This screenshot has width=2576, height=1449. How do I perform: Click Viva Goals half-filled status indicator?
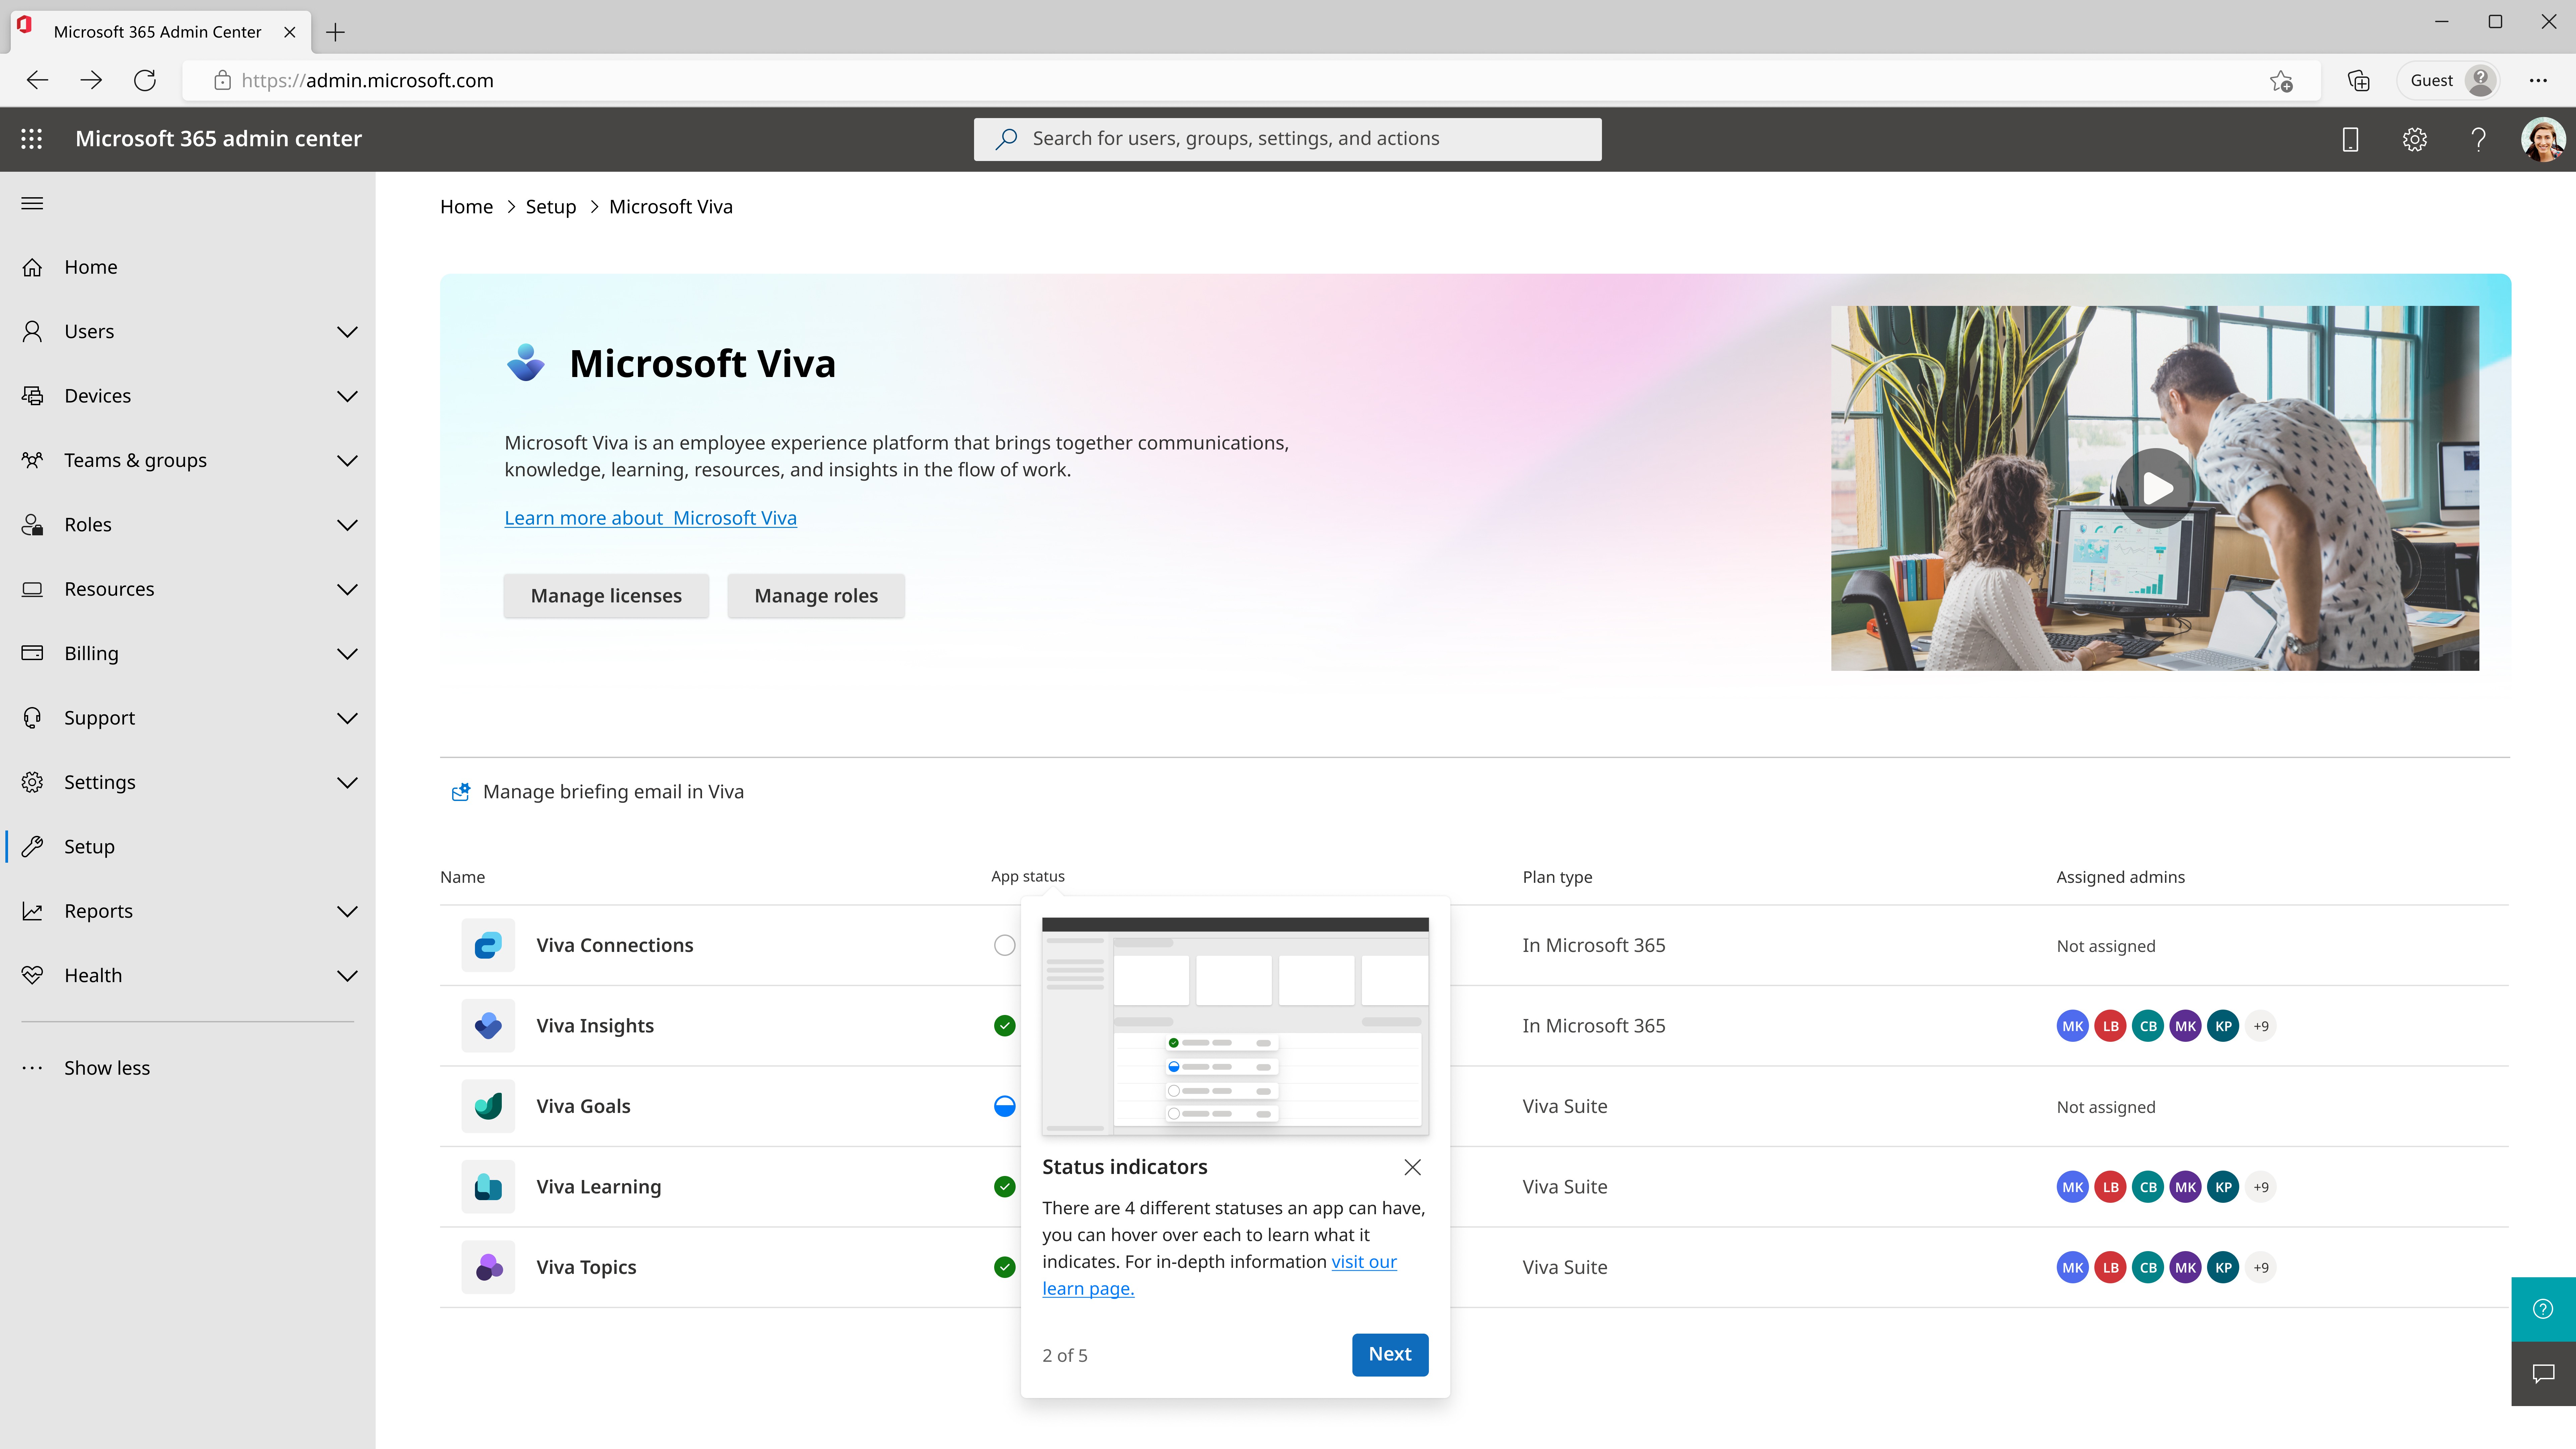coord(1004,1106)
